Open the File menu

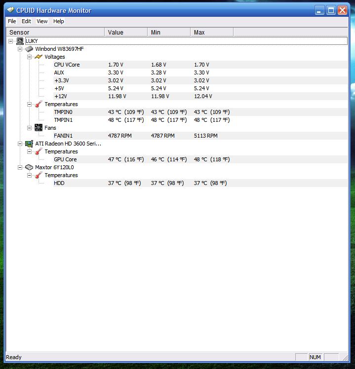pos(12,21)
